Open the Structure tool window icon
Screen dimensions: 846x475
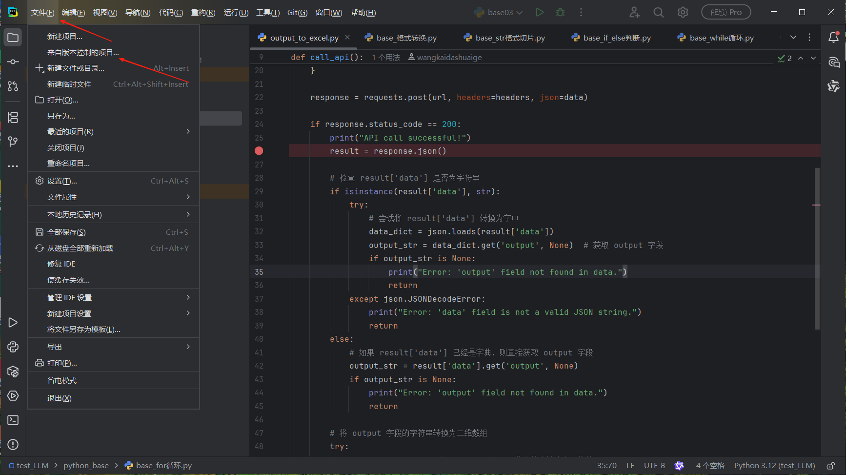tap(13, 117)
